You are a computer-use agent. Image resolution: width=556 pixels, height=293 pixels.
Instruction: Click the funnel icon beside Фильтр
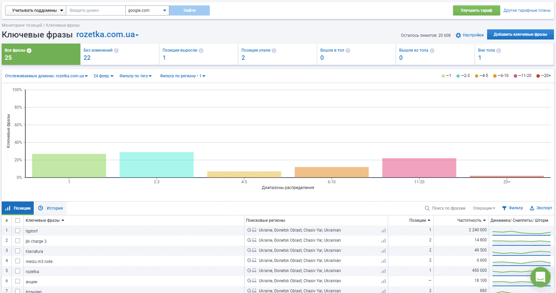[x=504, y=208]
